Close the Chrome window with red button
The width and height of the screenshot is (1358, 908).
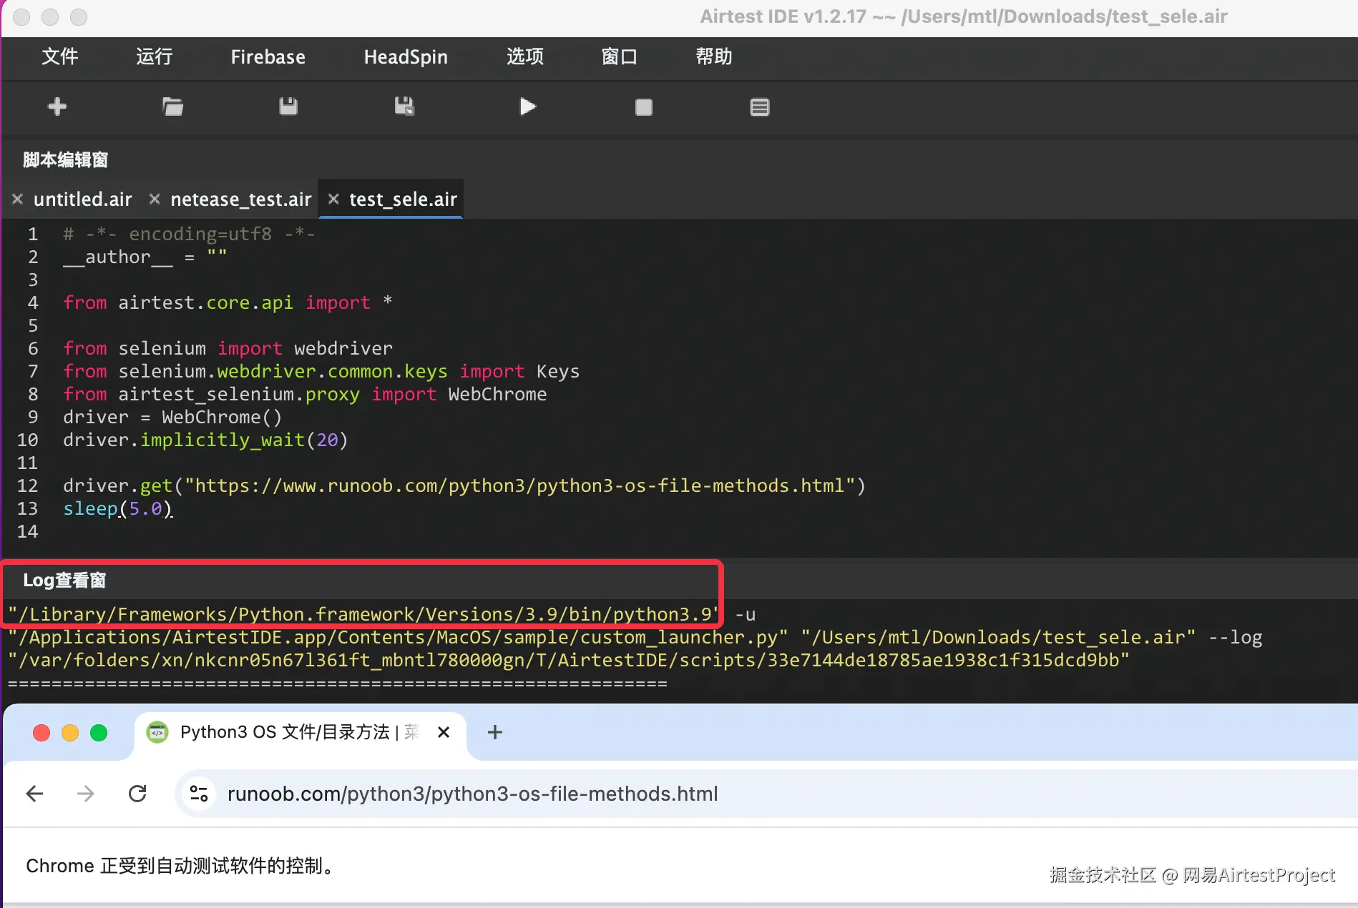coord(41,733)
